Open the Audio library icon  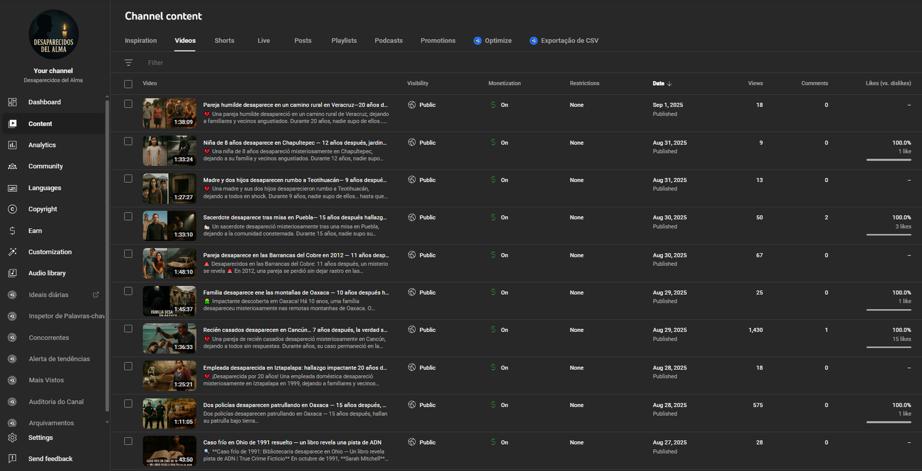pyautogui.click(x=13, y=274)
